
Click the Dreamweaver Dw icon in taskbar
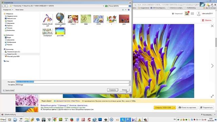pyautogui.click(x=60, y=120)
